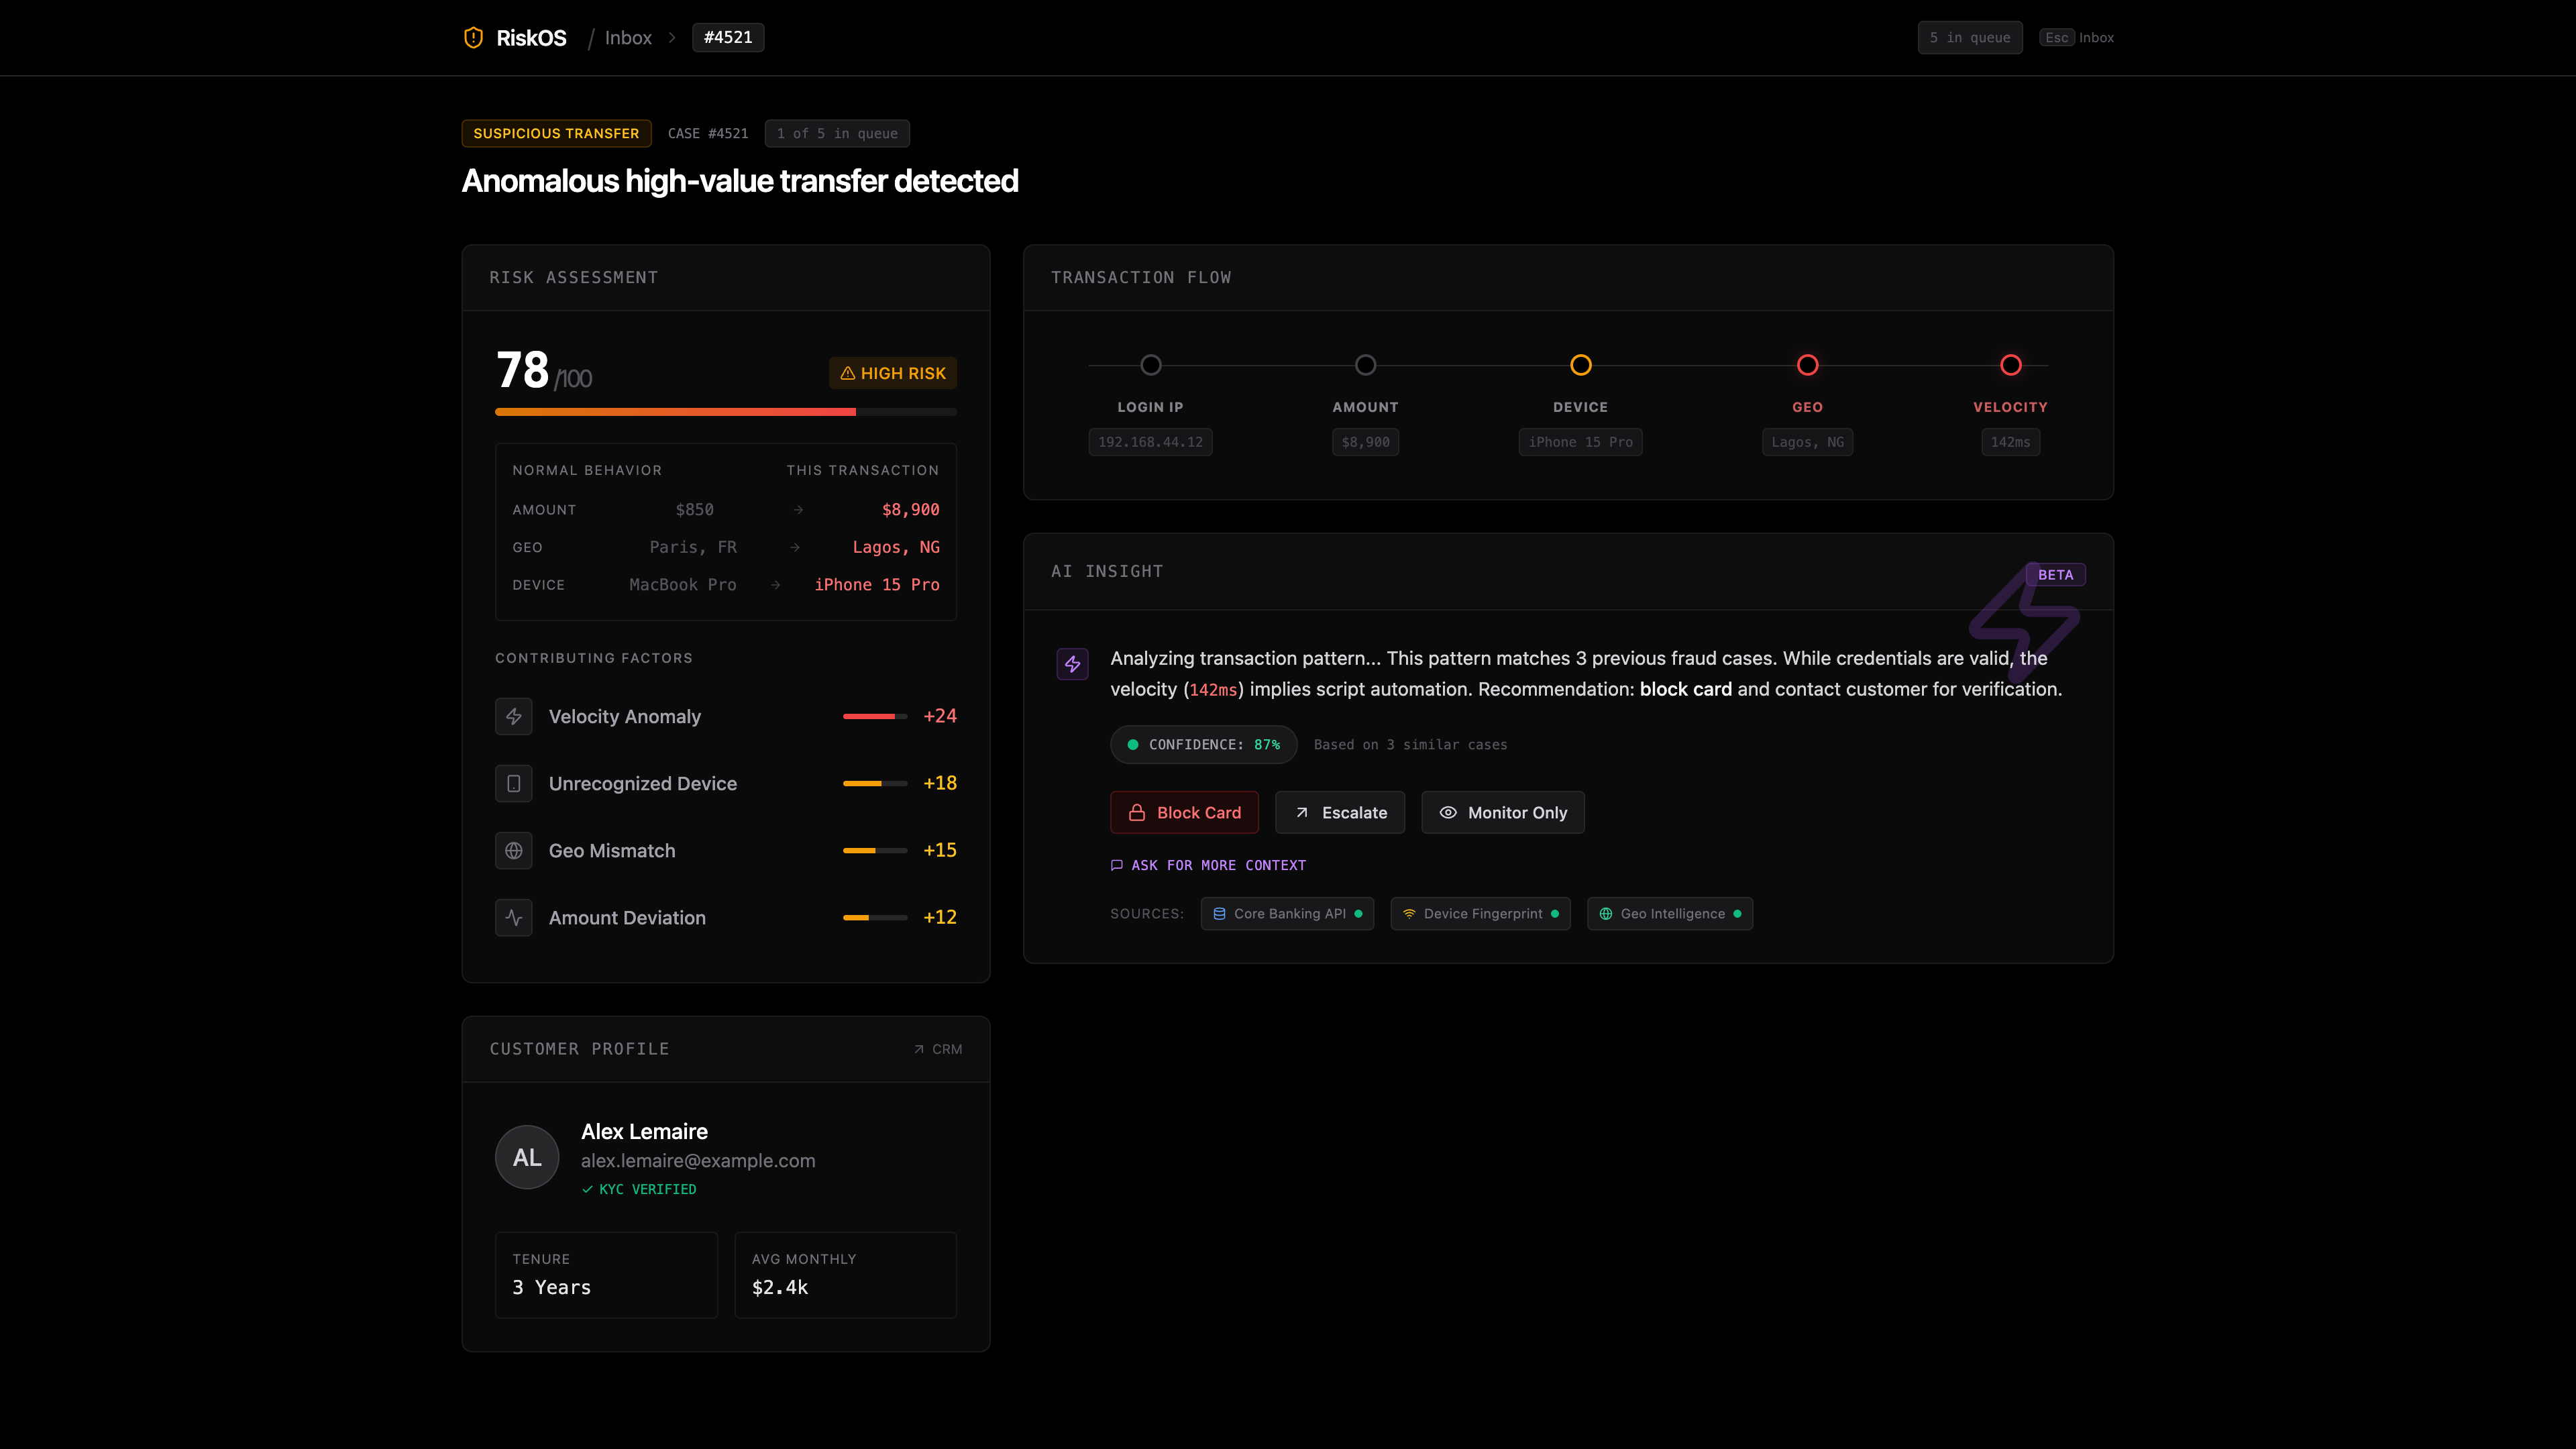This screenshot has width=2576, height=1449.
Task: Click the Geo Mismatch globe icon
Action: coord(513,850)
